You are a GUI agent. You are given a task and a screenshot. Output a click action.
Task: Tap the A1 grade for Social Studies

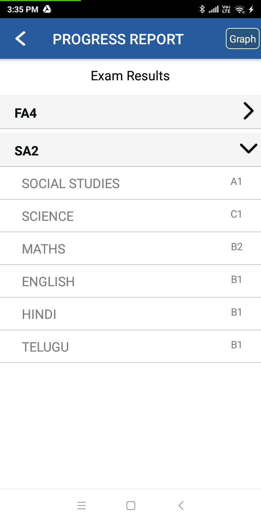pyautogui.click(x=236, y=181)
